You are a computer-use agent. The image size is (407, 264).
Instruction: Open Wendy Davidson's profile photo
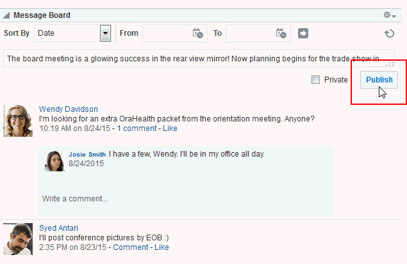click(x=18, y=121)
